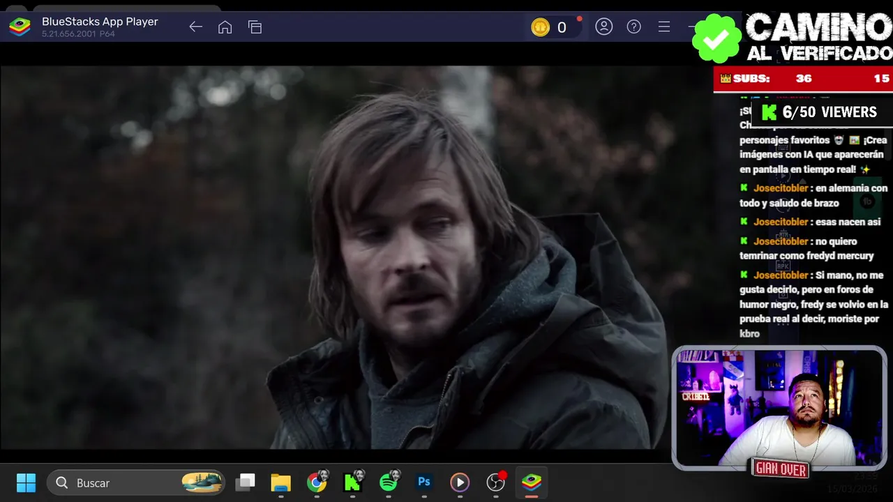The height and width of the screenshot is (502, 893).
Task: Click the playing video in BlueStacks
Action: point(333,258)
